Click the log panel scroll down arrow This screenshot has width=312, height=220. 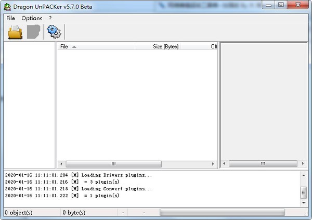point(304,203)
